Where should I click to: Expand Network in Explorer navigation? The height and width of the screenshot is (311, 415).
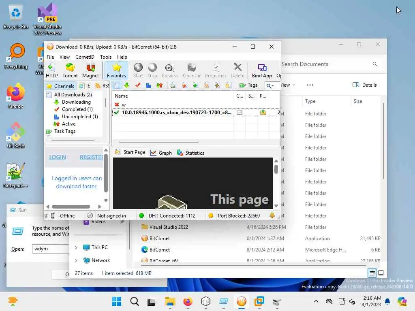coord(76,260)
